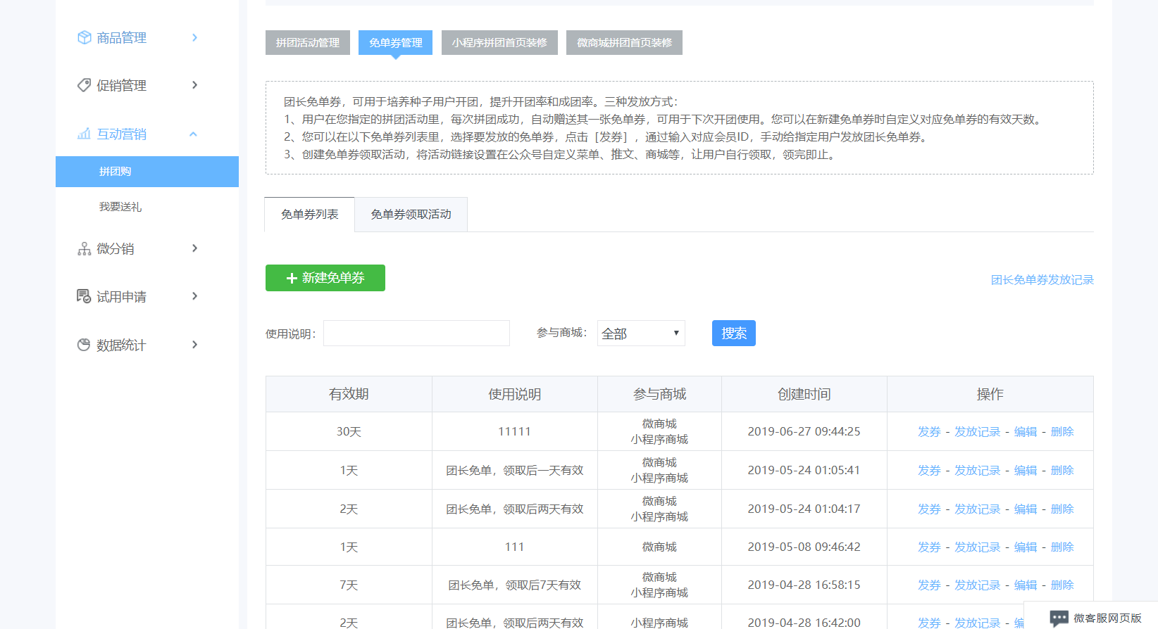Screen dimensions: 1158x629
Task: Click the 有效期 column header
Action: [x=349, y=395]
